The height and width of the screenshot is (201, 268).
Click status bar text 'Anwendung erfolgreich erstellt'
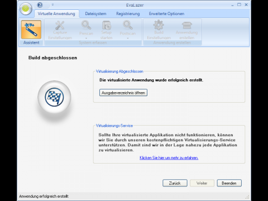[44, 196]
